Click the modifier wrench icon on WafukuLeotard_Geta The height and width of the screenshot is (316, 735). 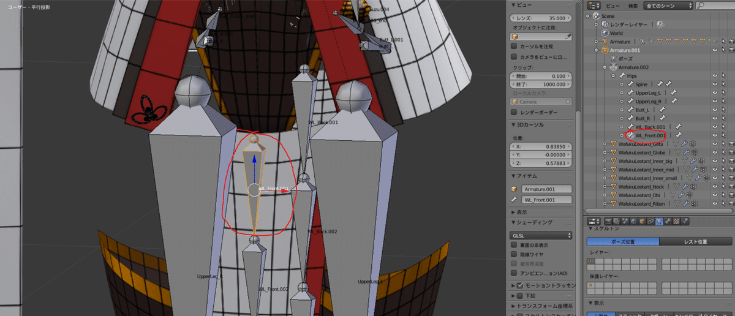685,144
